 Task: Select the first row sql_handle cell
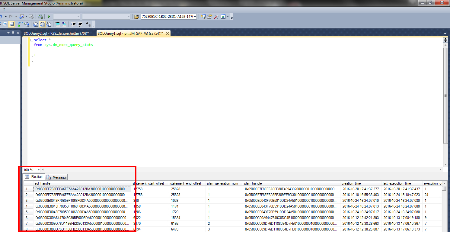click(82, 189)
